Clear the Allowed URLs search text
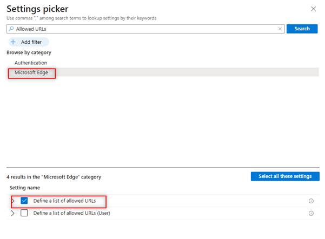Viewport: 325px width, 239px height. 280,29
